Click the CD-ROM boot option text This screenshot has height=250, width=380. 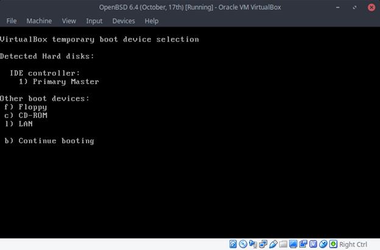point(33,115)
